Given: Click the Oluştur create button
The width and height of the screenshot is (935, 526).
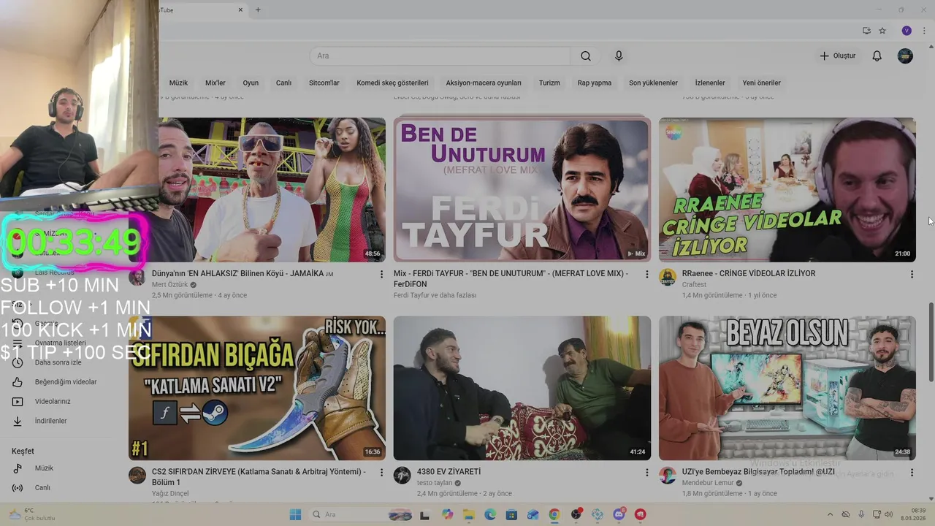Looking at the screenshot, I should click(837, 56).
